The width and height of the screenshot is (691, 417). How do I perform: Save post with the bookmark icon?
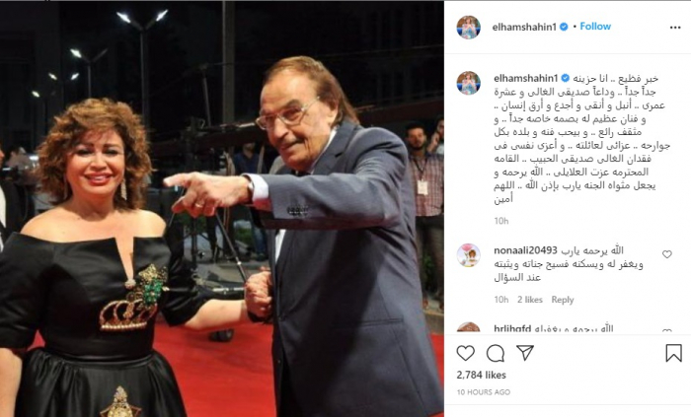click(x=673, y=353)
